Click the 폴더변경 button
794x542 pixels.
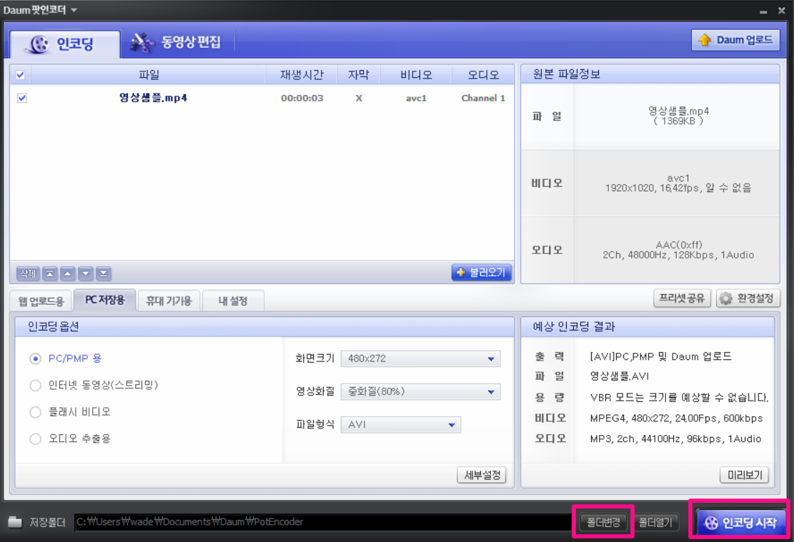pyautogui.click(x=603, y=522)
